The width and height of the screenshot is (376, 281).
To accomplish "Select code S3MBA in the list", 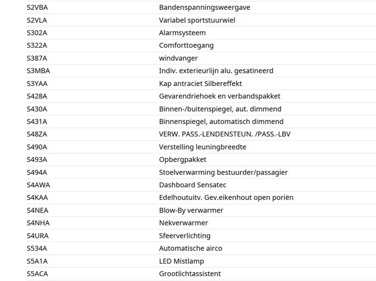I will tap(38, 71).
